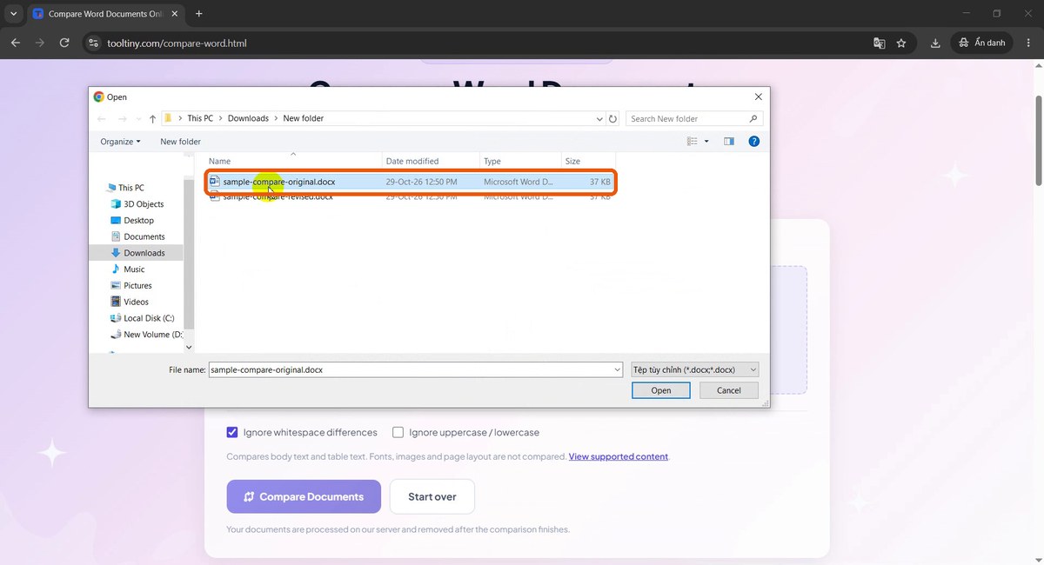Sort files by Name column
1044x565 pixels.
click(294, 161)
